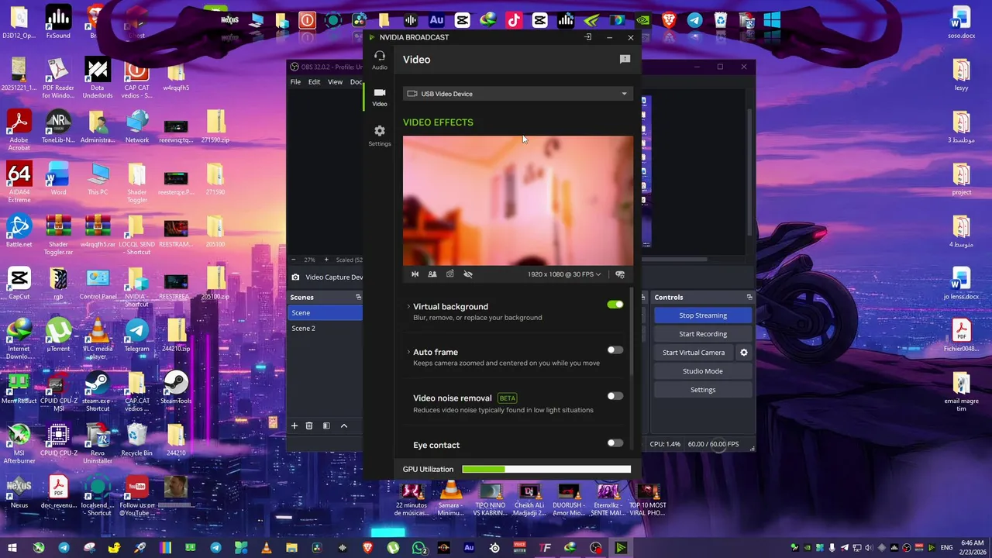Open the Battle.net desktop icon
The width and height of the screenshot is (992, 558).
coord(19,230)
